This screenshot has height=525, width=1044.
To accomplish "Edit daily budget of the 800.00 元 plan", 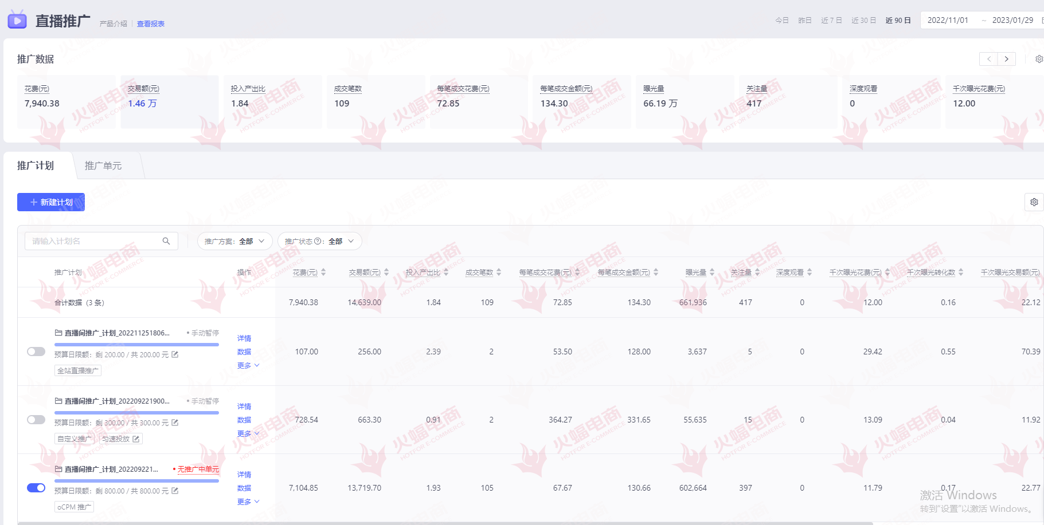I will point(175,491).
